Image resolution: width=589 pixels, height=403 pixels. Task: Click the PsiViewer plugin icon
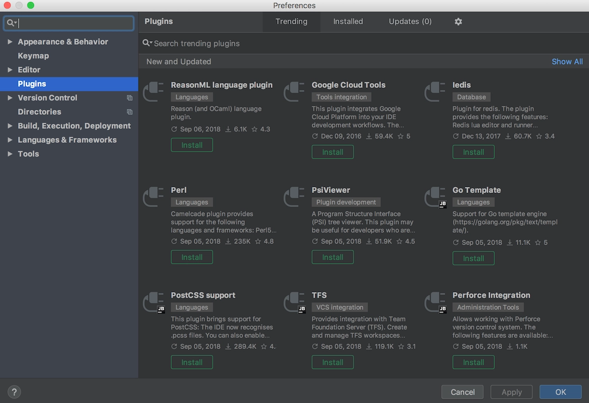point(294,196)
